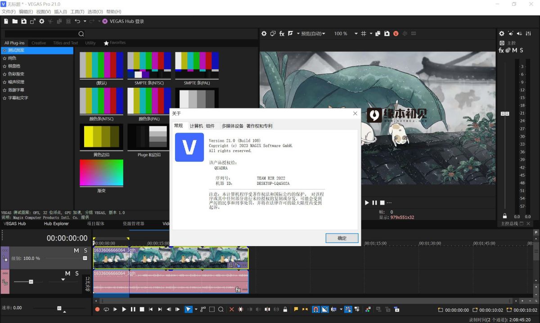Click master bus fx icon
The image size is (540, 323).
coord(501,50)
